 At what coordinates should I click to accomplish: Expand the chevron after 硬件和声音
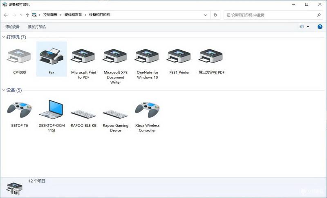pyautogui.click(x=85, y=15)
